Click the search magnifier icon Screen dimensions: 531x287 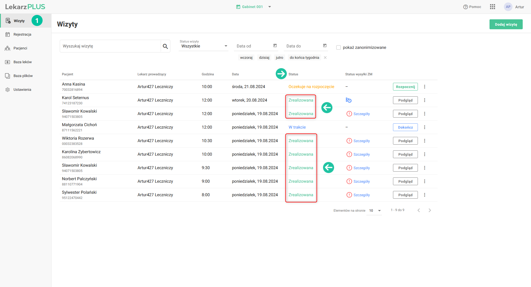tap(165, 46)
